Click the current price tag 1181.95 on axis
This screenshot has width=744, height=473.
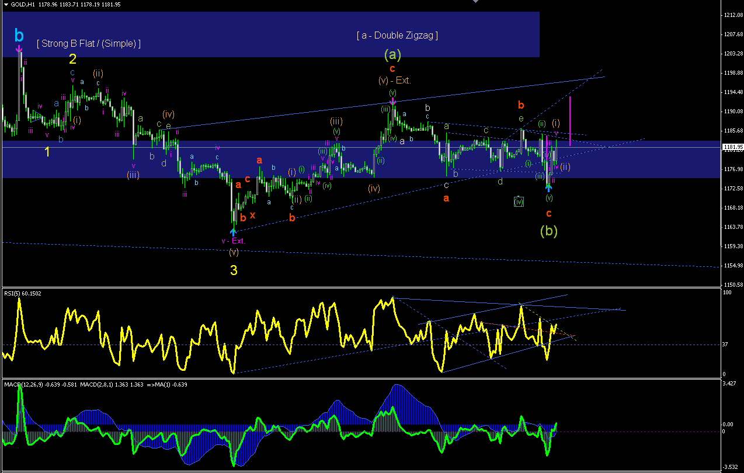coord(732,147)
